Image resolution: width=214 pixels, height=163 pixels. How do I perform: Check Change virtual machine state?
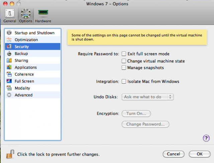124,61
